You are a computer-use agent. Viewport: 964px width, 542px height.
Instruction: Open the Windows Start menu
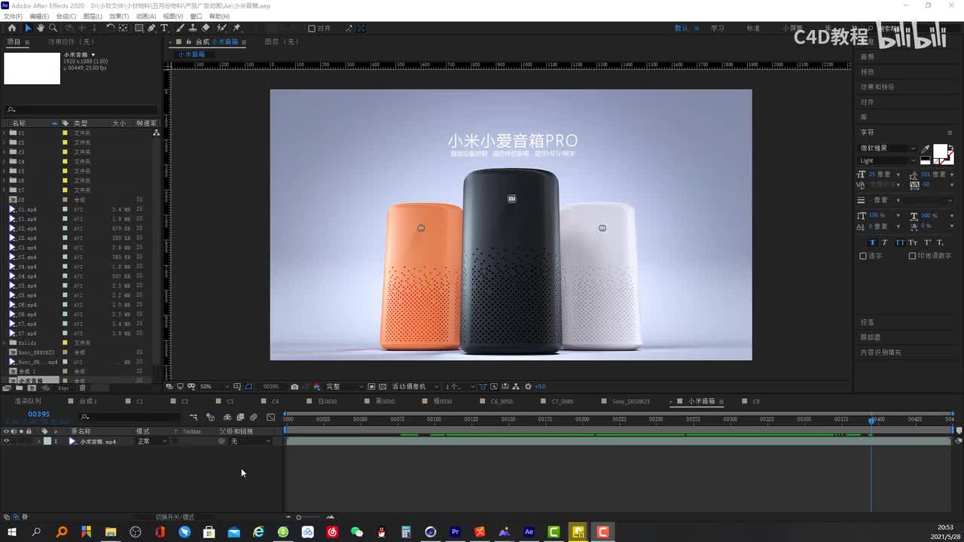12,532
